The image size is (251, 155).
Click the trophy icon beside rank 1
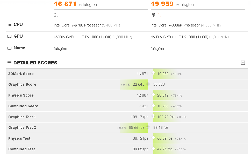[154, 15]
